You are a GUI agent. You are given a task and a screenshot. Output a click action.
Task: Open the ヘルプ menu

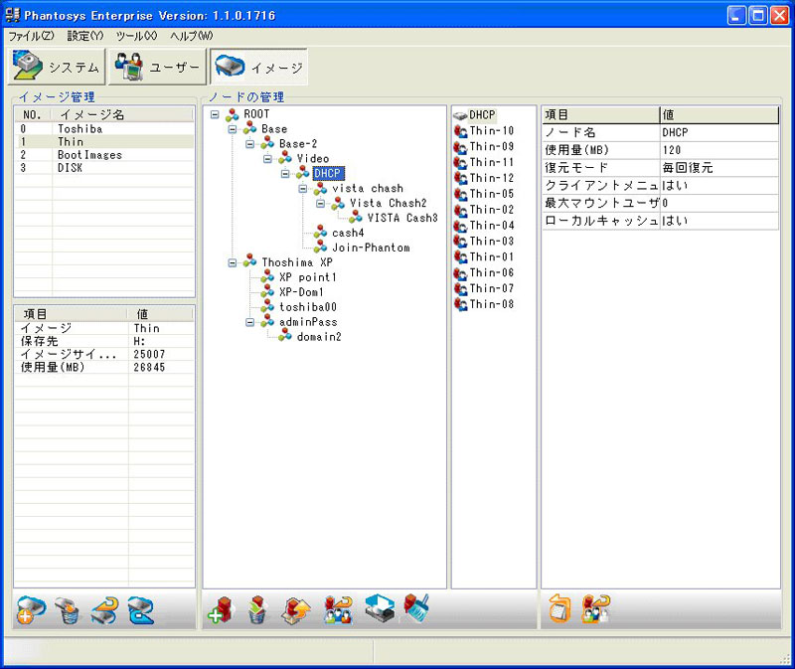(191, 36)
